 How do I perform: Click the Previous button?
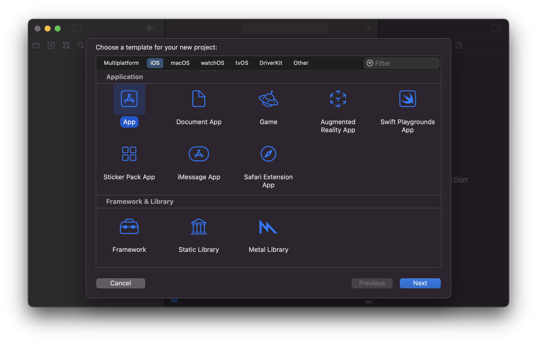372,283
